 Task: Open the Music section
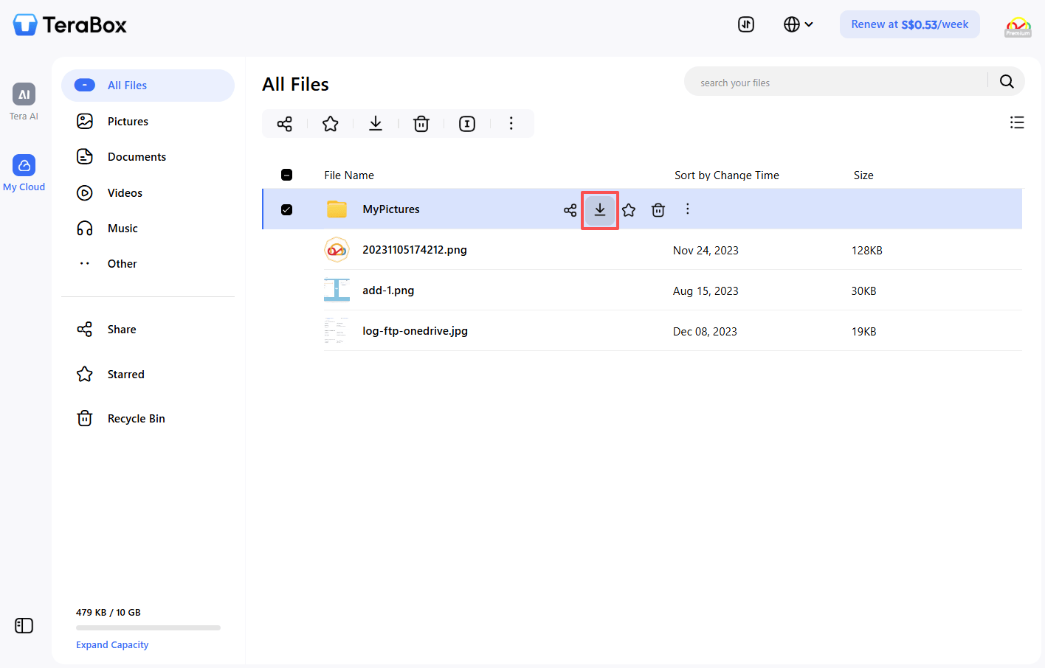pyautogui.click(x=122, y=228)
